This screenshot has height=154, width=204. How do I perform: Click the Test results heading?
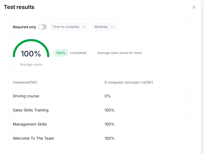pyautogui.click(x=19, y=7)
